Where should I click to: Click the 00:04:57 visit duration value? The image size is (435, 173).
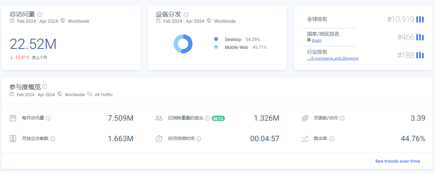(x=265, y=139)
